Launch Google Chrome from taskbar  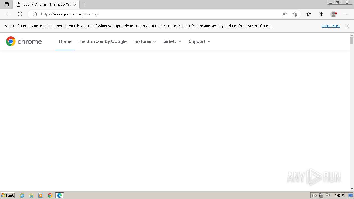point(50,195)
